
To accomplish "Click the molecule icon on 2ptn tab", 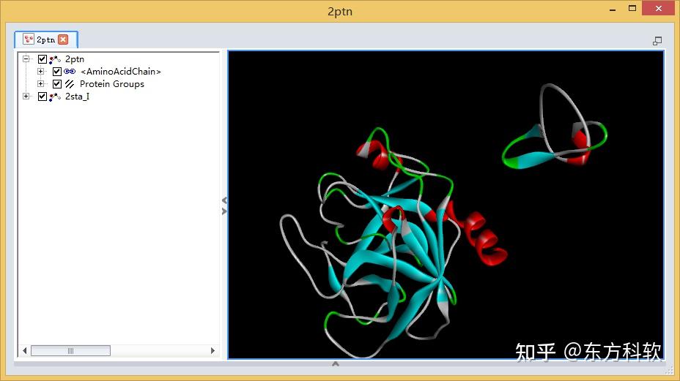I will [x=29, y=39].
